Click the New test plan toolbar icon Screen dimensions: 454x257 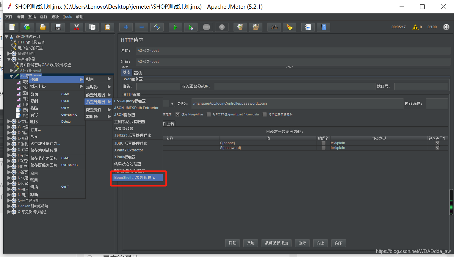(x=12, y=27)
